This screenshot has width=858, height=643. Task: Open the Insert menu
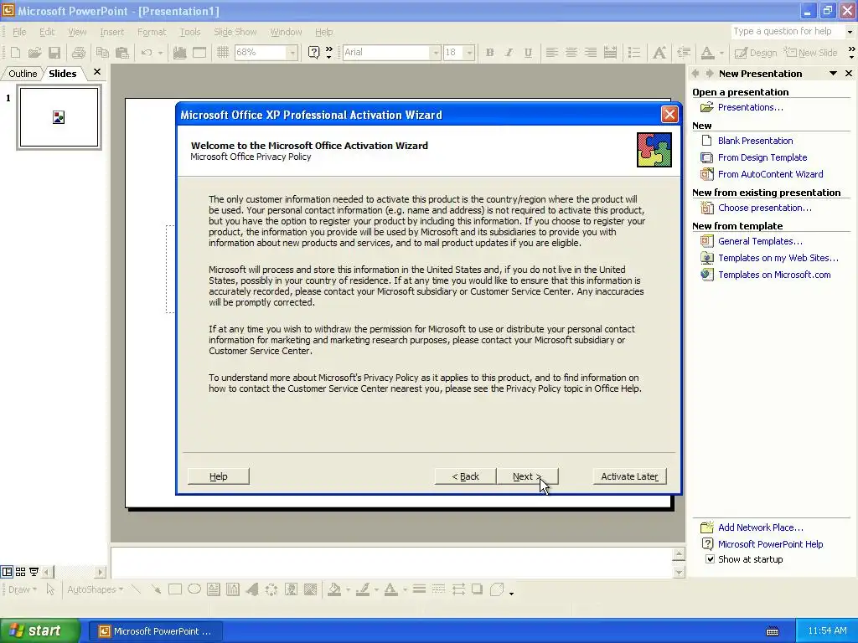tap(111, 32)
